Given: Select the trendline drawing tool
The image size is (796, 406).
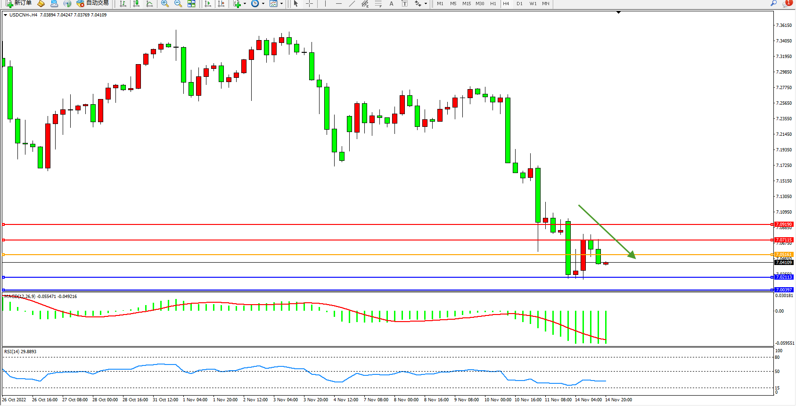Looking at the screenshot, I should coord(352,3).
